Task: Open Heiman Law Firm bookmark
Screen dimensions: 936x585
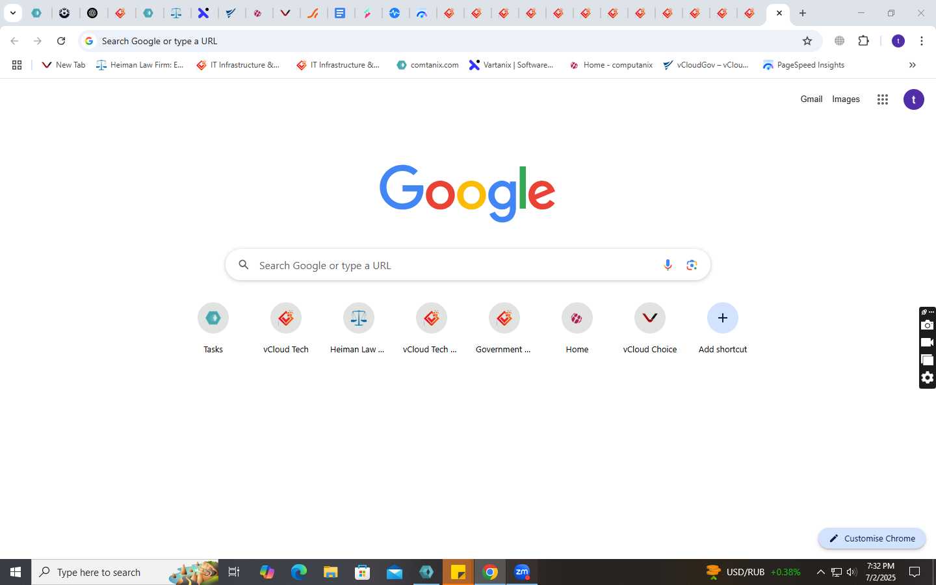Action: pyautogui.click(x=140, y=65)
